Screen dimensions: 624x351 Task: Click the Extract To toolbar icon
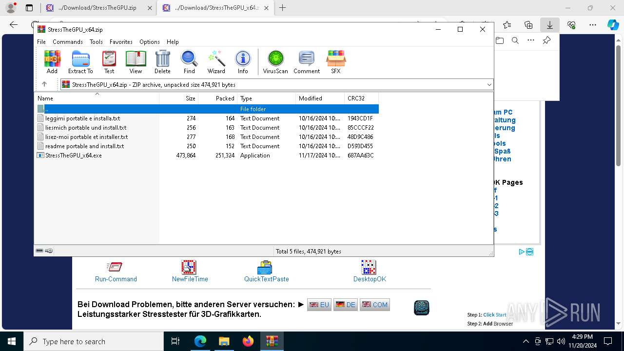[80, 62]
